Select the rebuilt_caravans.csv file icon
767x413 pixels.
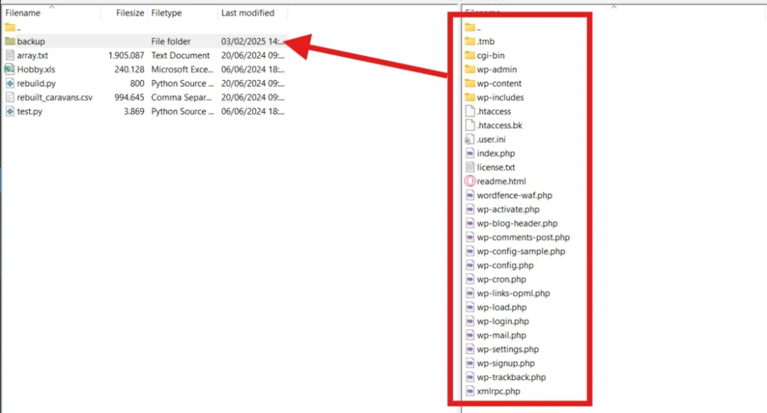[x=10, y=97]
